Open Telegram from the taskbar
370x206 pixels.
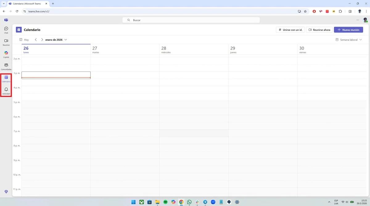(x=205, y=202)
